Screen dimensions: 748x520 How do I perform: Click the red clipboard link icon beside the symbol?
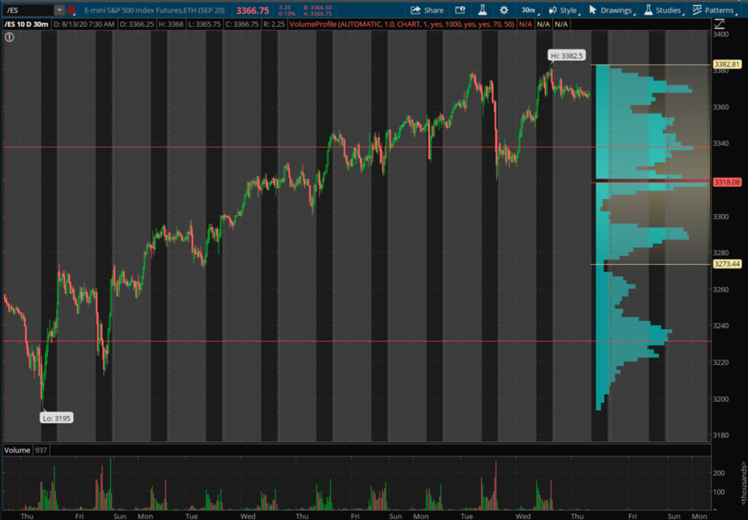(72, 10)
